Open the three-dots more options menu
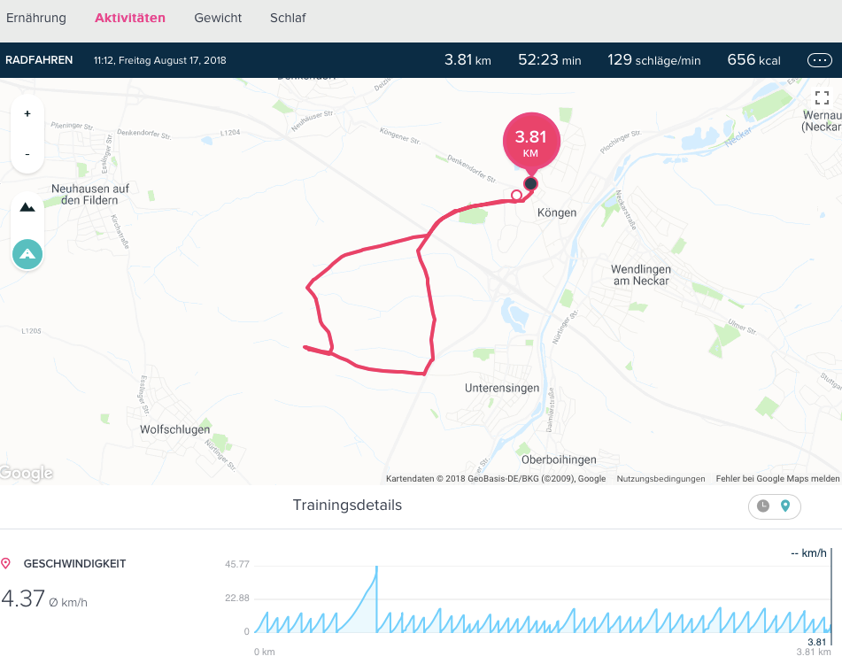The height and width of the screenshot is (664, 842). click(820, 60)
